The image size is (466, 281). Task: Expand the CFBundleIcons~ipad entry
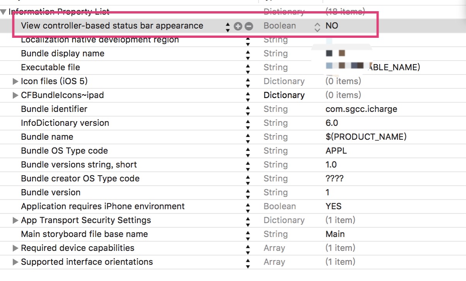tap(15, 95)
